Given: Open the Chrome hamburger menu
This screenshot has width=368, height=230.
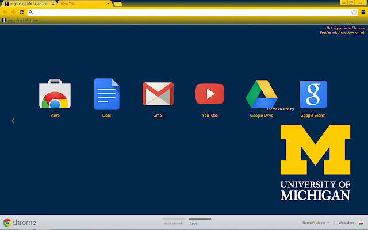Looking at the screenshot, I should click(x=363, y=12).
